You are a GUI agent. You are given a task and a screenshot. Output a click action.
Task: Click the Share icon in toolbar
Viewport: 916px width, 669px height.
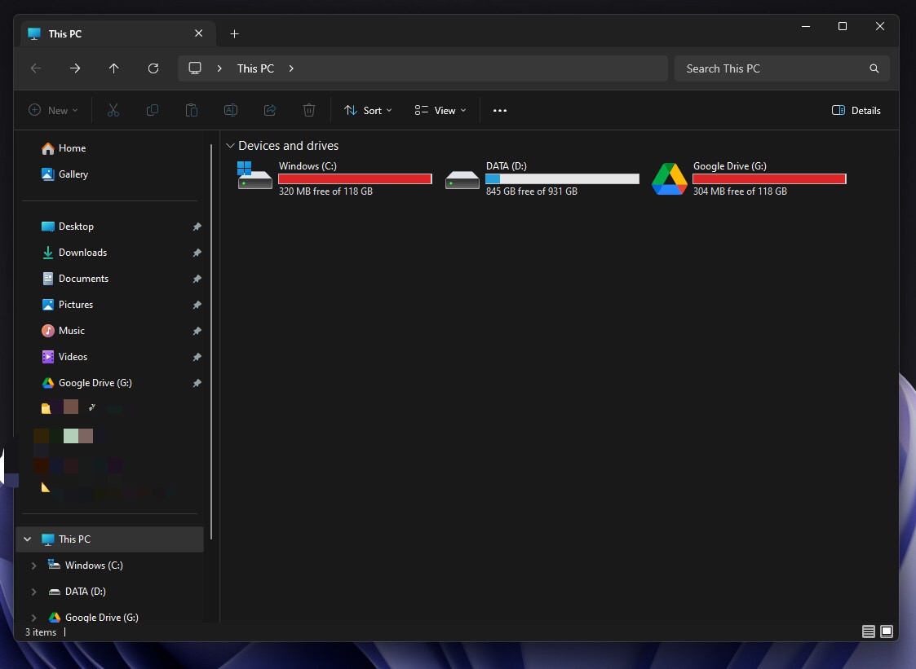tap(270, 110)
